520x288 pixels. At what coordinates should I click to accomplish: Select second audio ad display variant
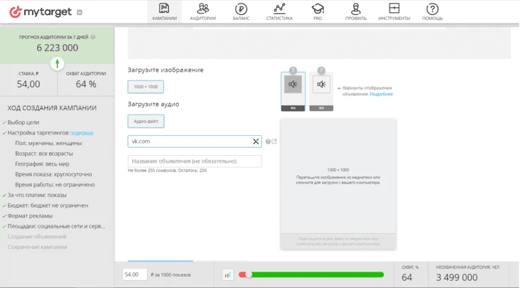coord(321,91)
